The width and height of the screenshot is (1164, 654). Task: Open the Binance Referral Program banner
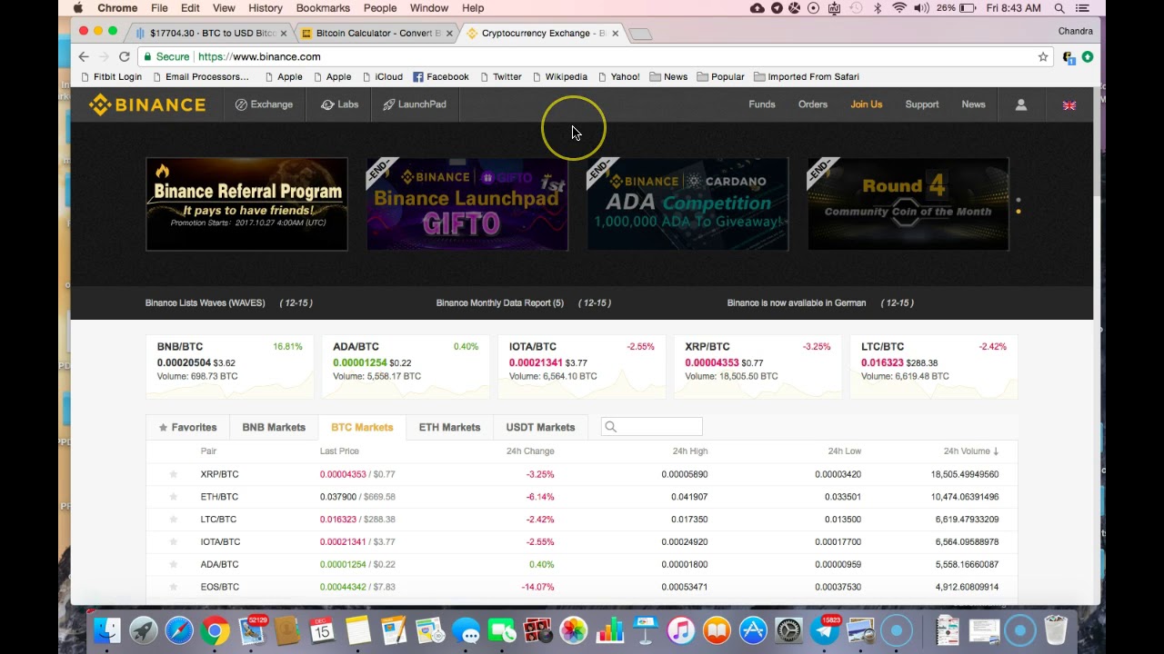click(x=246, y=204)
